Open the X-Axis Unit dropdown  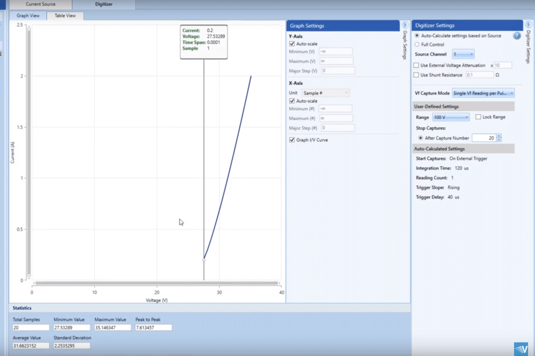(x=325, y=93)
